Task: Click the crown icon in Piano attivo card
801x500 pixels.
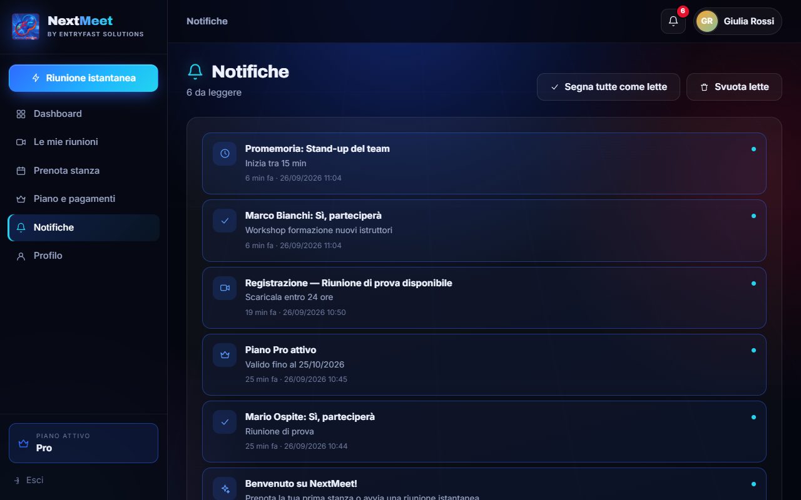Action: click(x=24, y=443)
